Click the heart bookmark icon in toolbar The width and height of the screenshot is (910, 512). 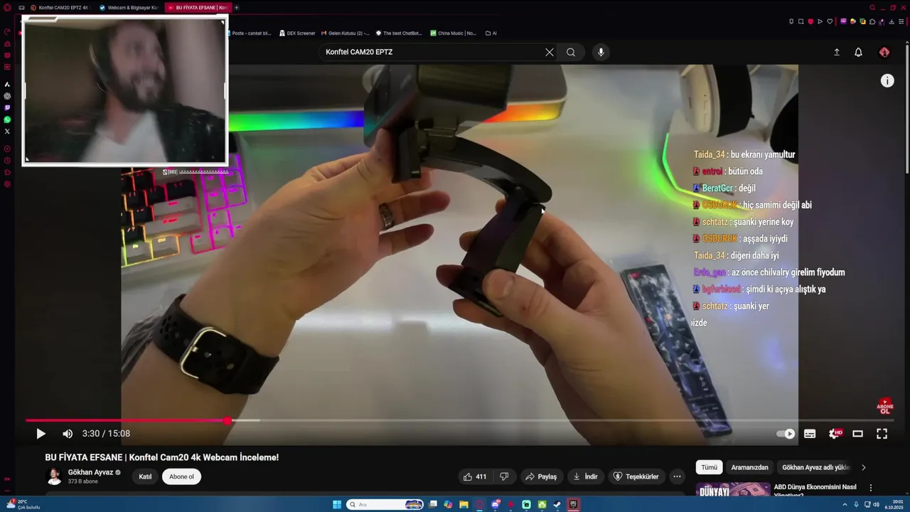(x=830, y=21)
